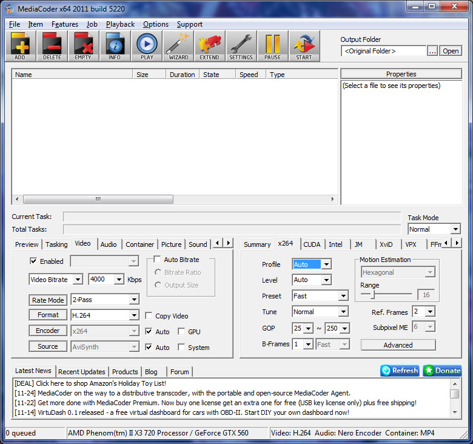Open the GOP maximum 250 dropdown
Viewport: 473px width, 444px height.
coord(345,328)
